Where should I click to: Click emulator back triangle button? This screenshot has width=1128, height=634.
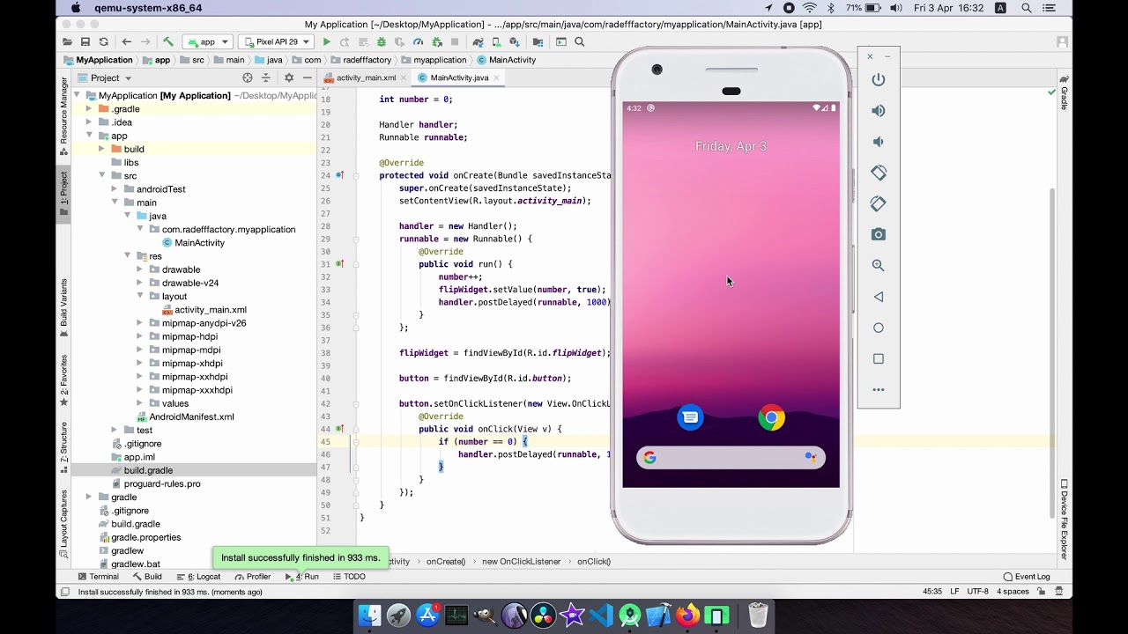879,297
